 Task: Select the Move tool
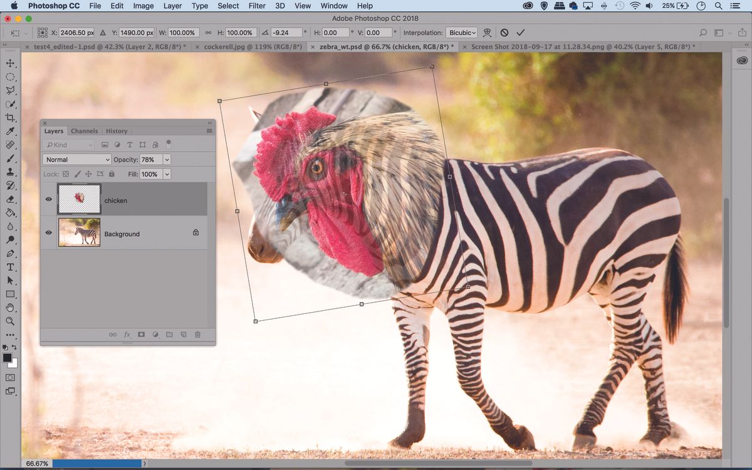(9, 63)
